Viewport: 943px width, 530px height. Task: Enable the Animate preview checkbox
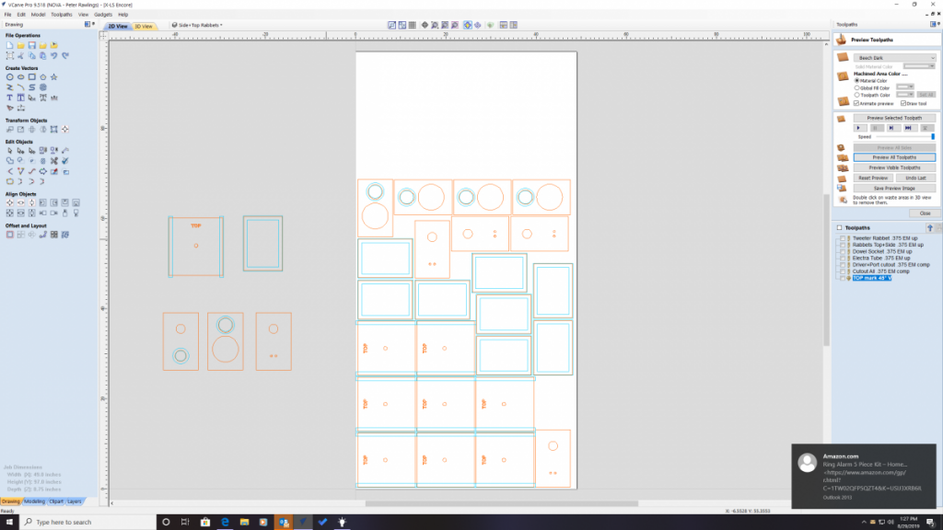(x=857, y=103)
